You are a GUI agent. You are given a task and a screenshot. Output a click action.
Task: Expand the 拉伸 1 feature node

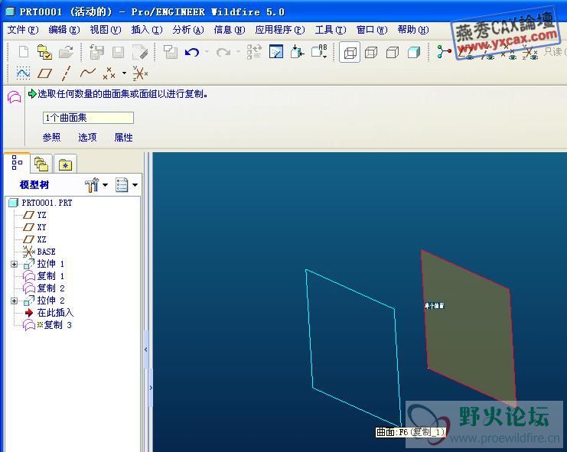(x=14, y=264)
